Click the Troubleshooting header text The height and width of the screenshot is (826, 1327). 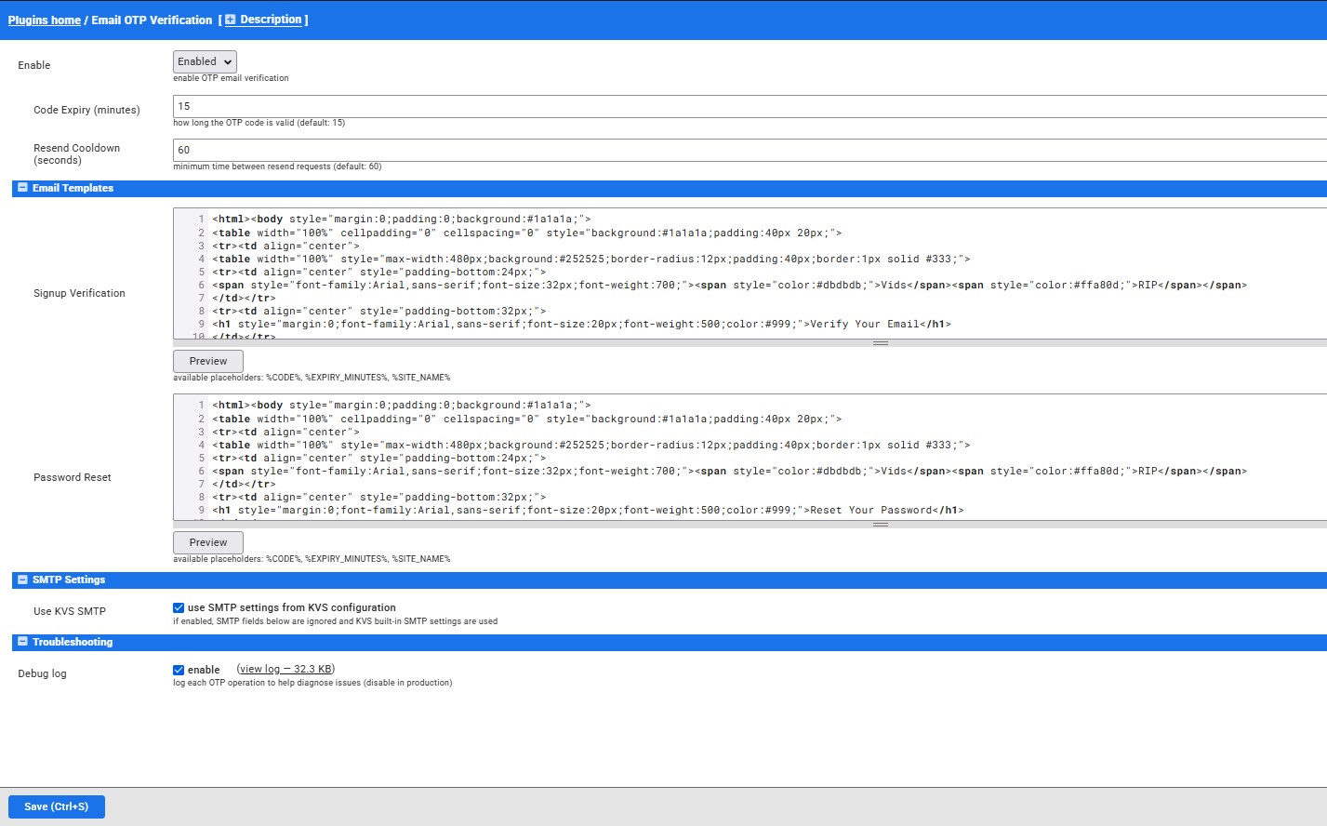tap(73, 642)
